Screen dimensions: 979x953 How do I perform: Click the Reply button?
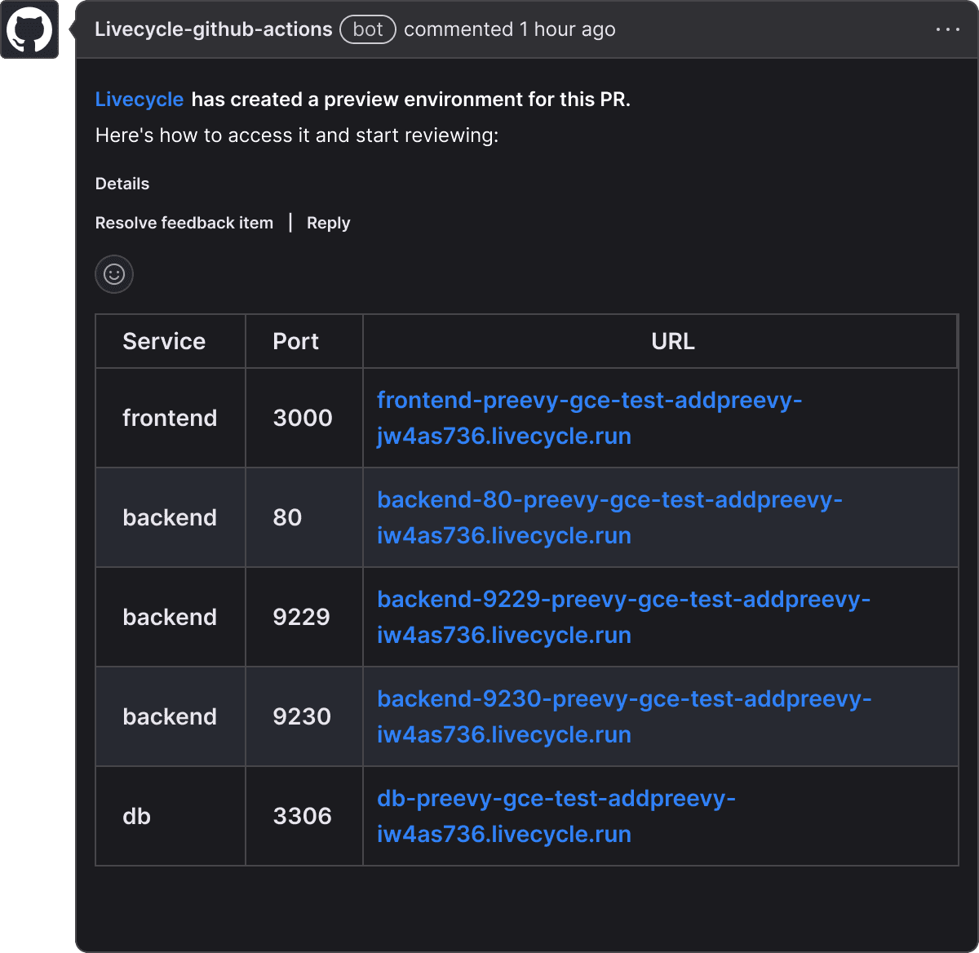tap(328, 223)
